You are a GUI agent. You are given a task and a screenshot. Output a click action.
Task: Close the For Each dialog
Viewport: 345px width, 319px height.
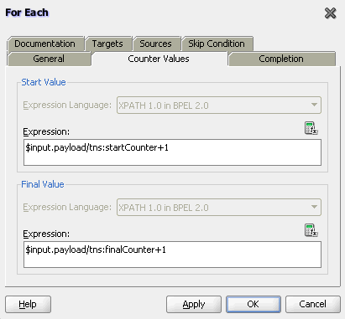coord(330,13)
